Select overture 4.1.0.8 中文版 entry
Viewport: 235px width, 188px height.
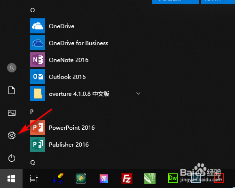[79, 94]
